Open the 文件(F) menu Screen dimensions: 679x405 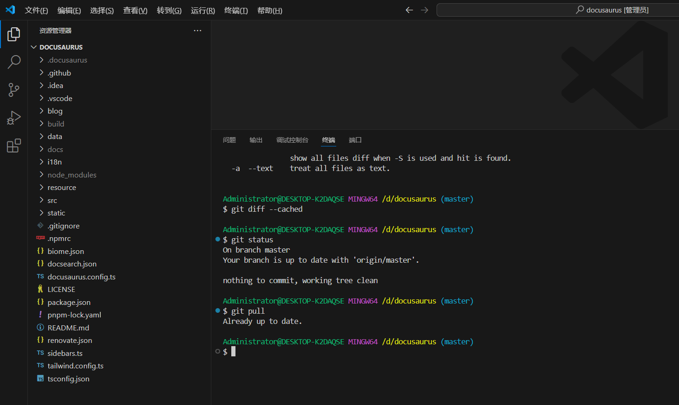[36, 10]
